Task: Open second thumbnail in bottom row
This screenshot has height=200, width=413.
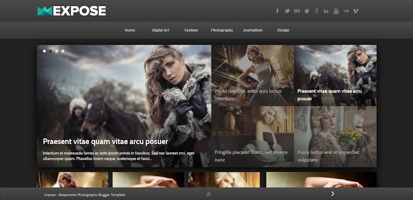Action: coord(148,179)
